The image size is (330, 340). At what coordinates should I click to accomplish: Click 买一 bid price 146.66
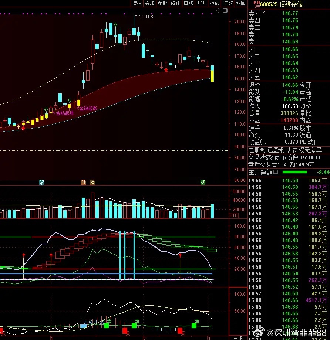[290, 49]
